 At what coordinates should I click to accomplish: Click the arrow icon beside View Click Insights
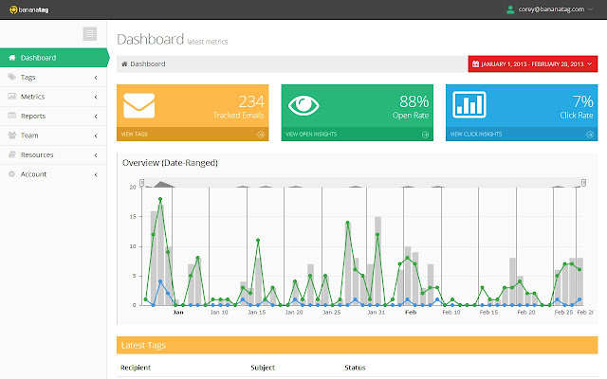590,135
